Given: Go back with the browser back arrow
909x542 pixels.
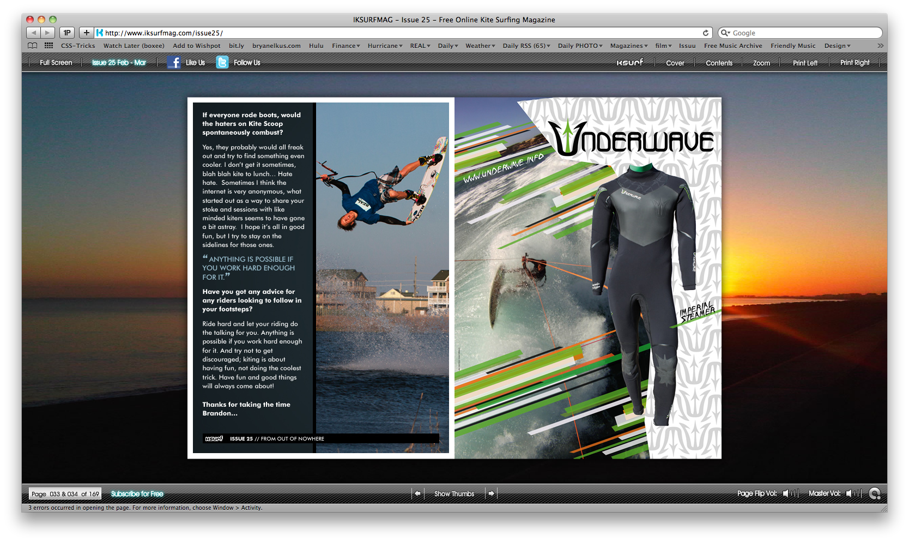Looking at the screenshot, I should (x=34, y=33).
